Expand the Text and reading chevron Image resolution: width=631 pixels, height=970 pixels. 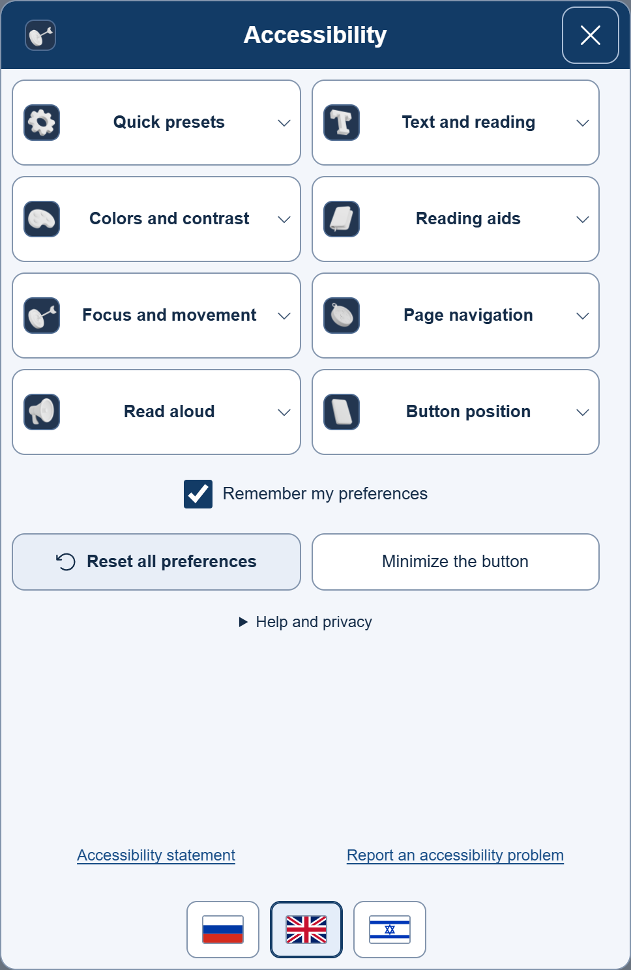(583, 123)
